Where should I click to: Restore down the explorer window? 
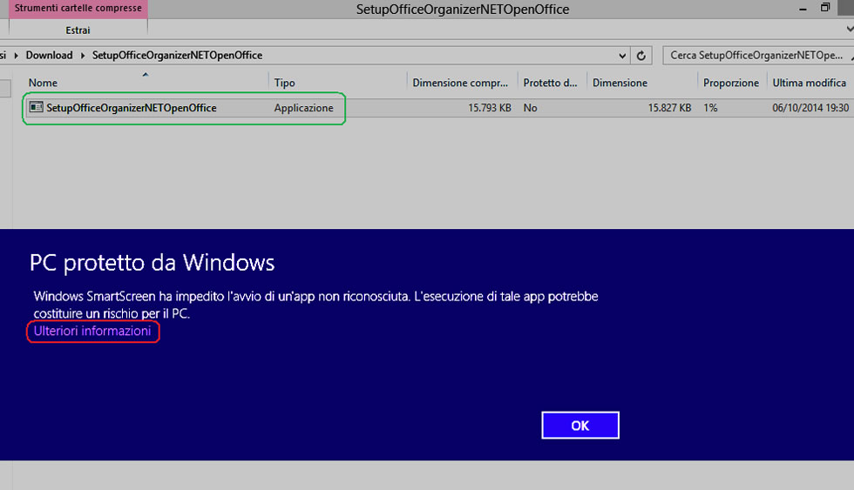[825, 8]
